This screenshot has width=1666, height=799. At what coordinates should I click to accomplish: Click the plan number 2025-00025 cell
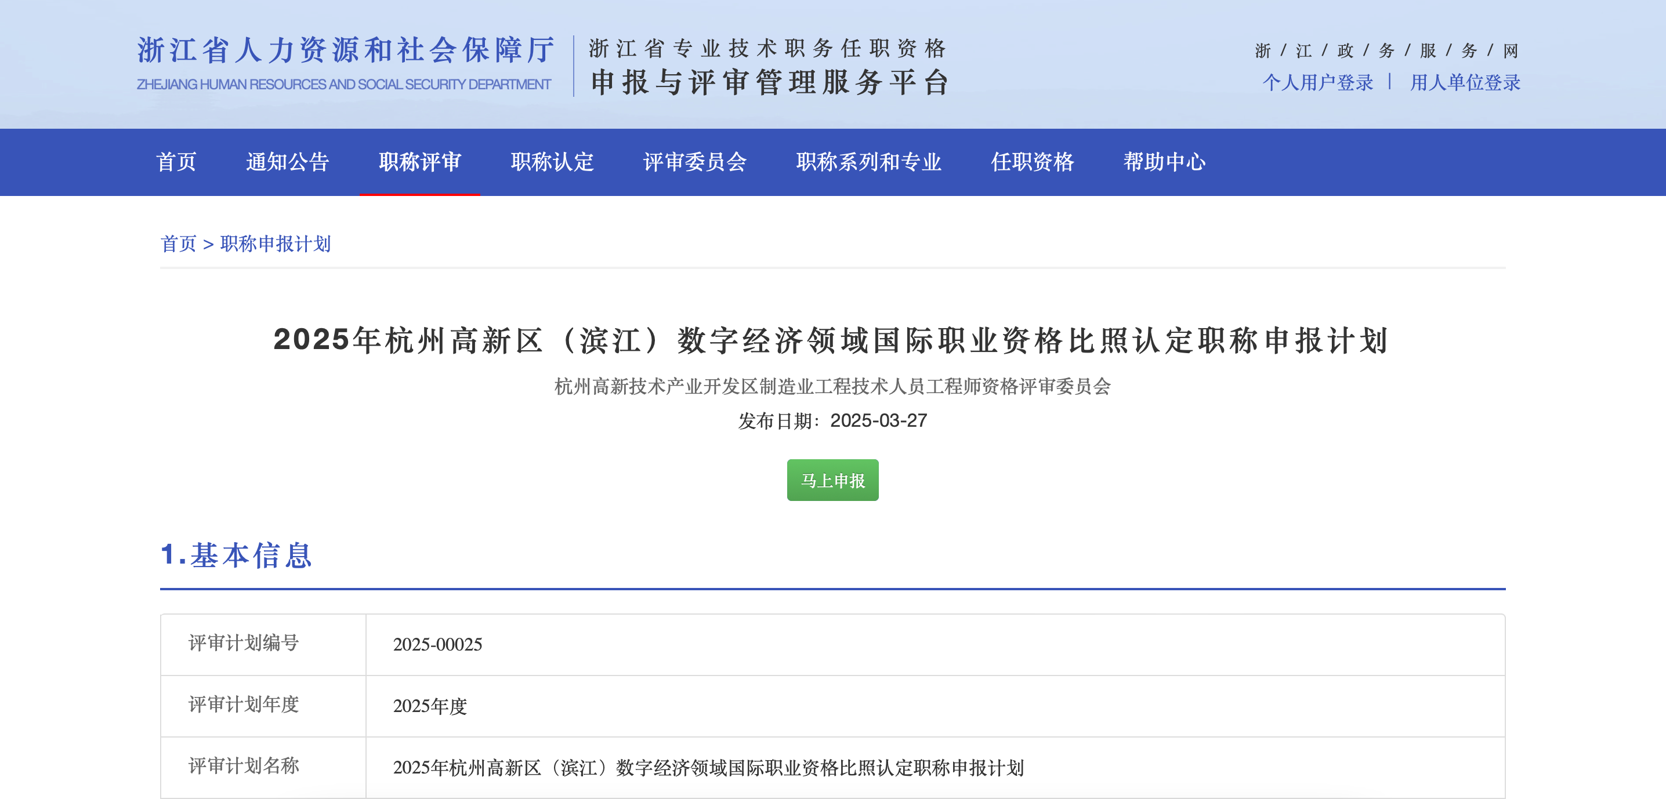click(x=437, y=645)
